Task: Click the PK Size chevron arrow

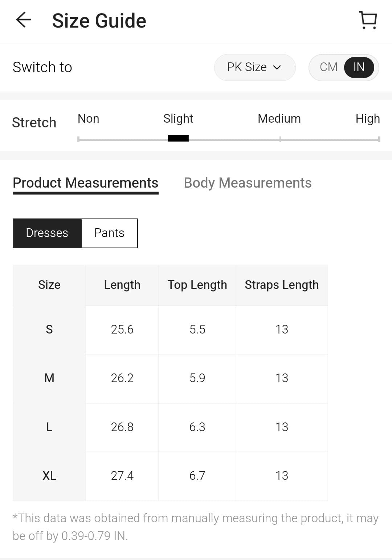Action: point(277,68)
